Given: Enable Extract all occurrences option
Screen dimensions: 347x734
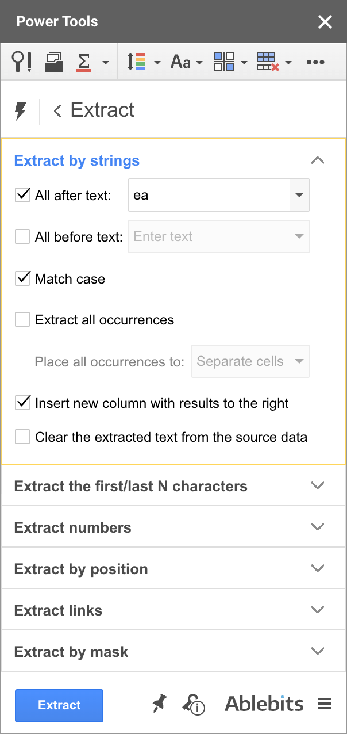Looking at the screenshot, I should [22, 320].
